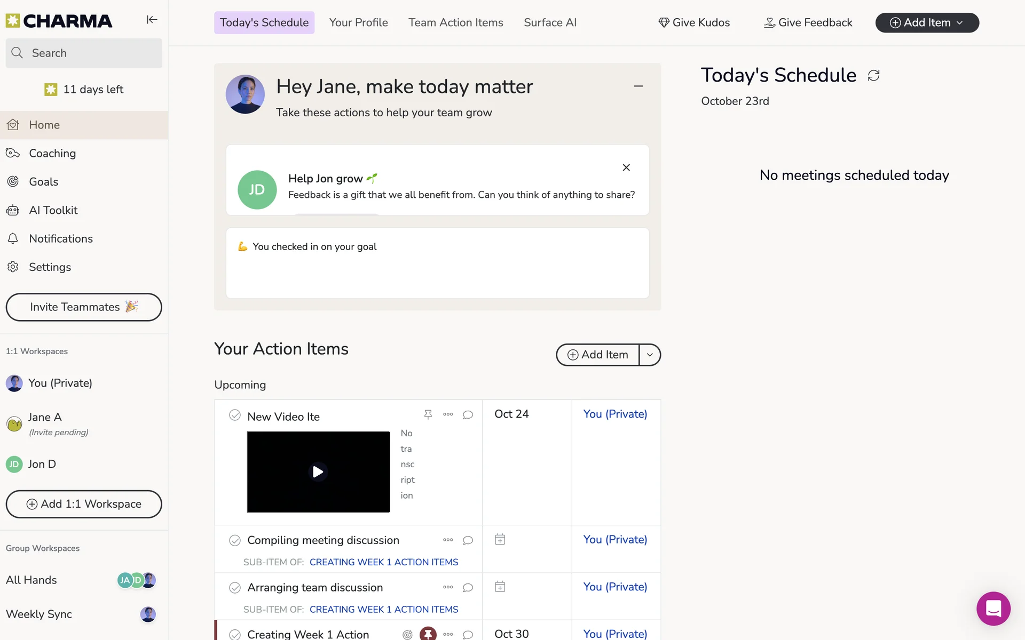Play the New Video Item video
The image size is (1025, 640).
pos(318,472)
